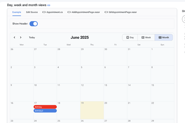This screenshot has width=185, height=123.
Task: Select the May 26 cell in first row
Action: (x=22, y=57)
